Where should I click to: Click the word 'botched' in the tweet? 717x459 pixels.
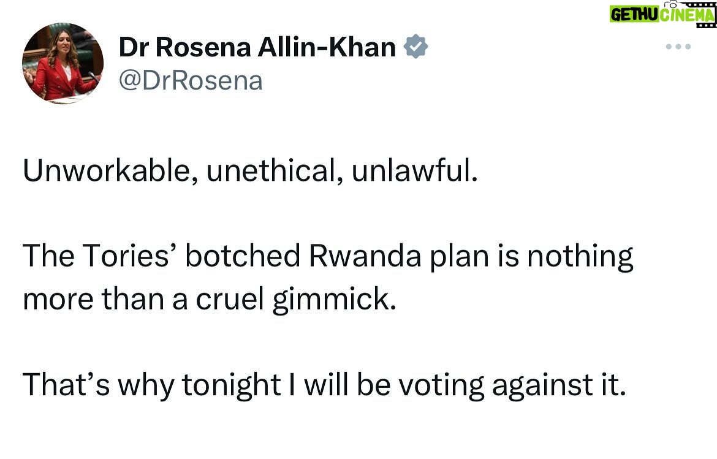(x=243, y=256)
